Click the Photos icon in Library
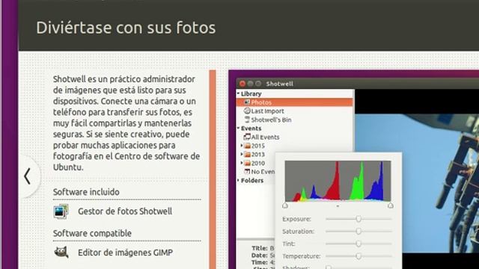Screen dimensions: 479x269 click(x=247, y=102)
